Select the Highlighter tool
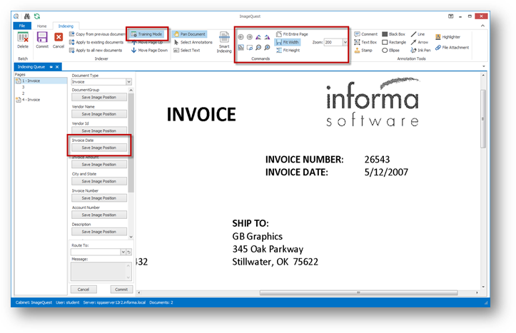 tap(448, 37)
